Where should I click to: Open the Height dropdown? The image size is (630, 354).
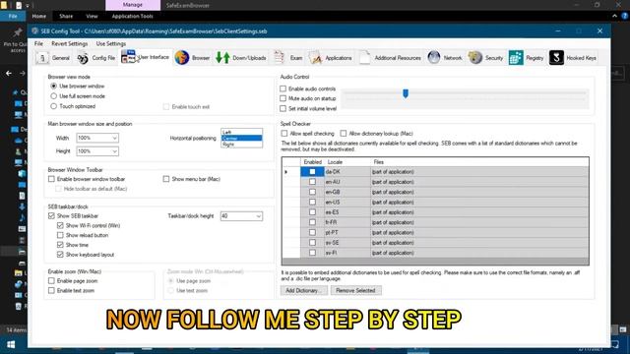[x=114, y=151]
